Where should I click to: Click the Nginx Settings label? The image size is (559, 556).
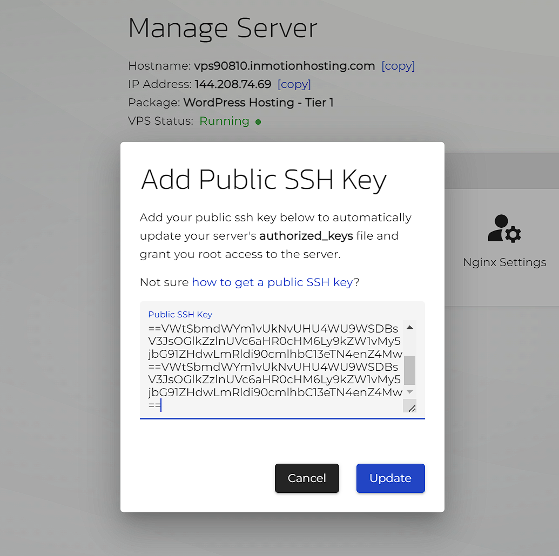[504, 262]
